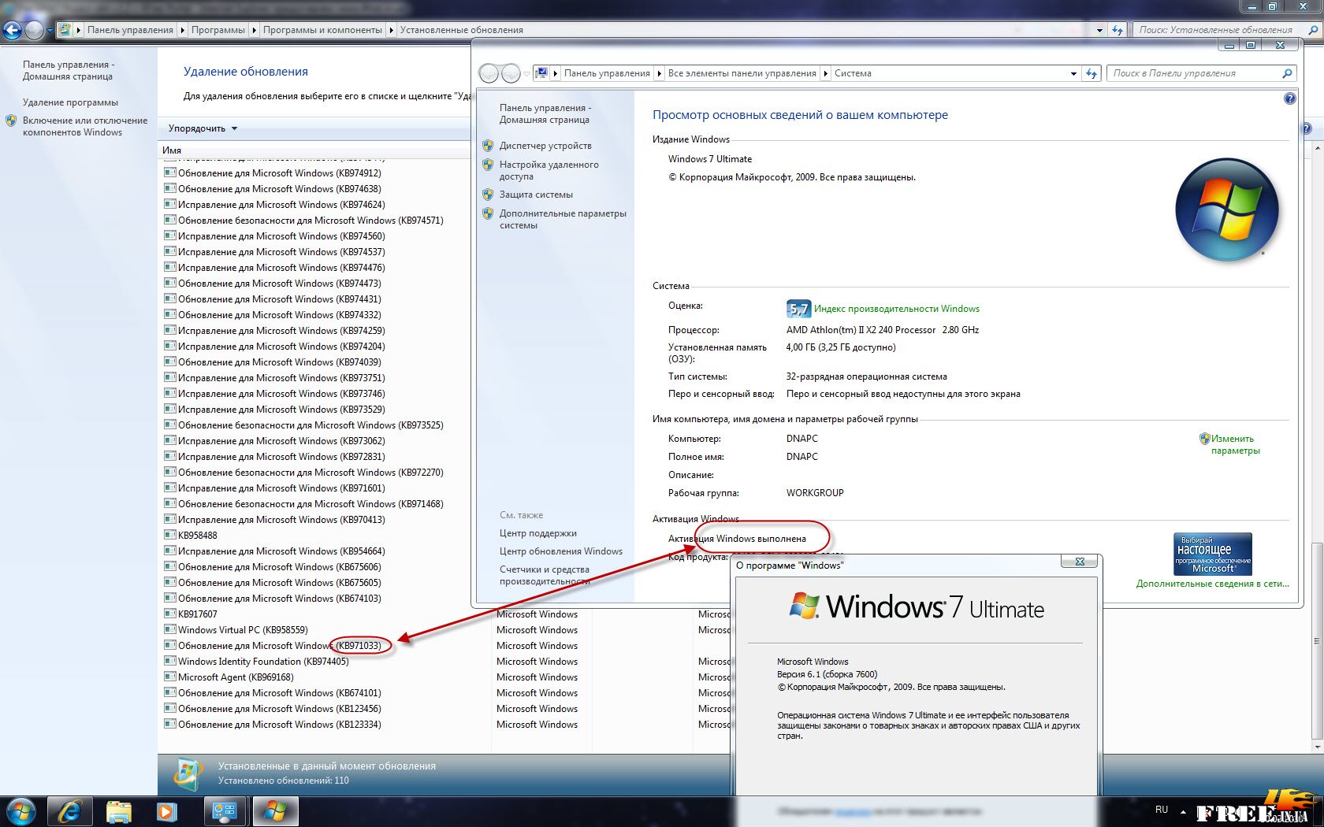Click RU language indicator in tray

[1162, 810]
